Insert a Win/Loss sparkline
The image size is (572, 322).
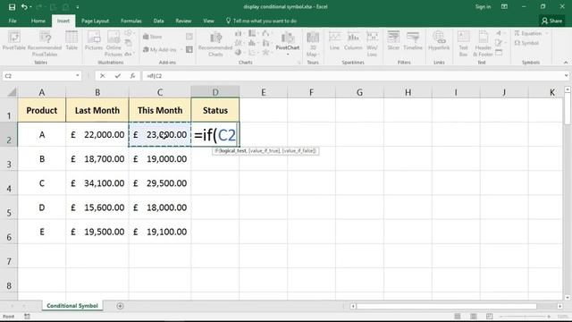tap(372, 44)
